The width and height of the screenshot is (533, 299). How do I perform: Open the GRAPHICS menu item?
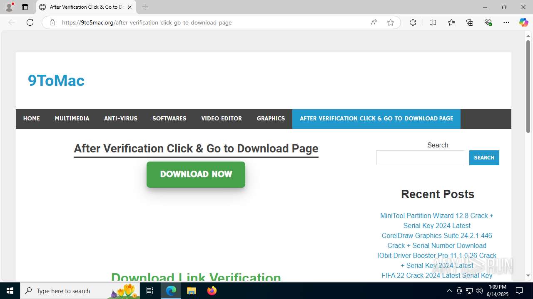coord(271,118)
